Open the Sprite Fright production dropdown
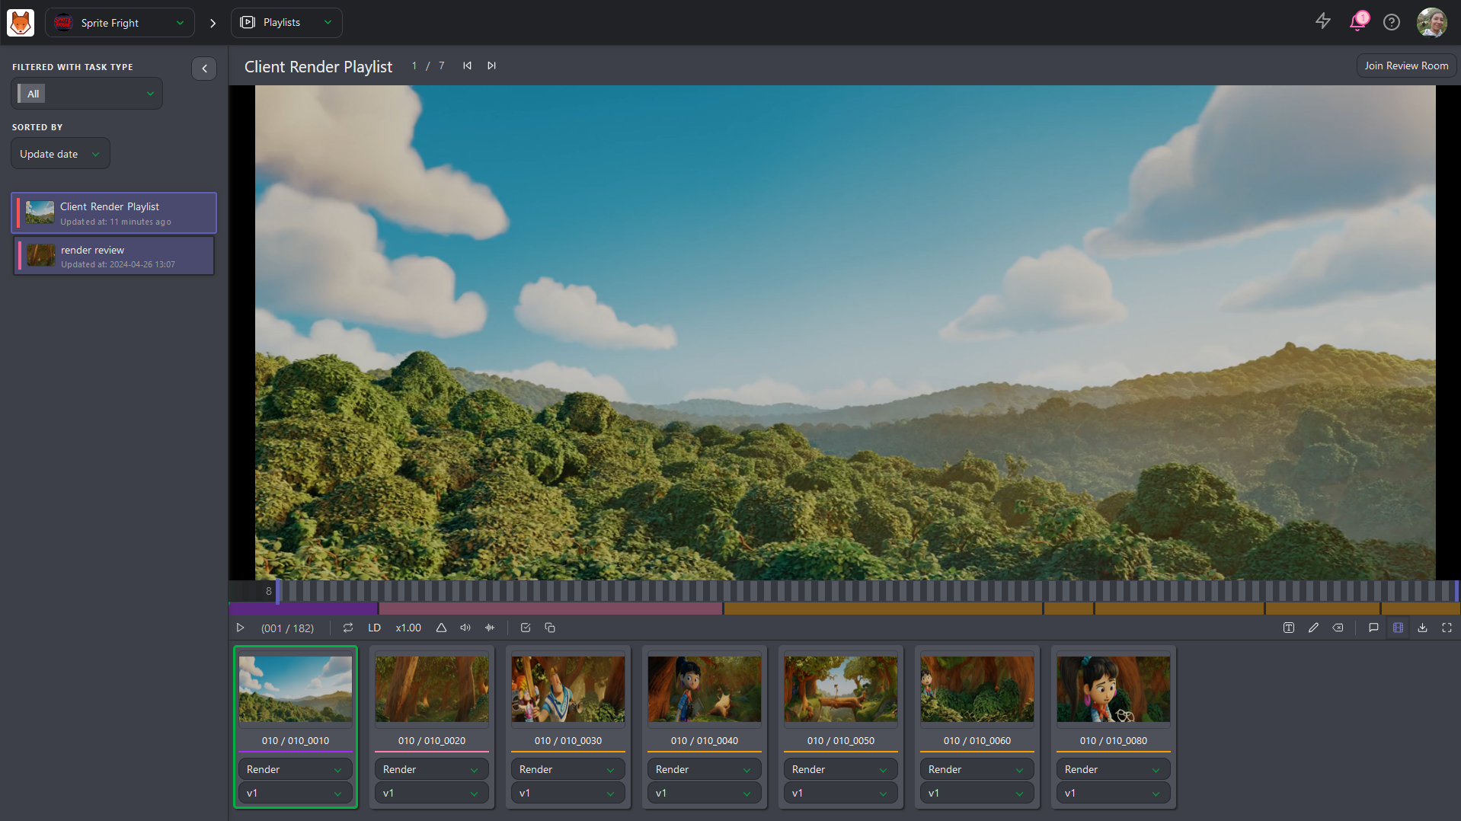The width and height of the screenshot is (1461, 821). pyautogui.click(x=120, y=23)
